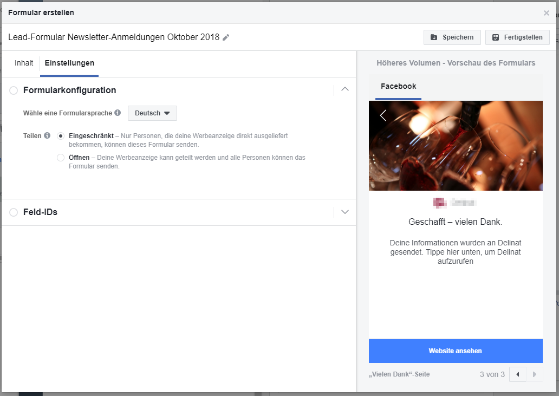559x396 pixels.
Task: Select the Facebook preview tab
Action: (x=398, y=86)
